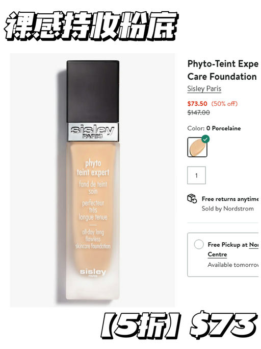Click the silver Sisley Paris logo band
This screenshot has width=261, height=349.
pyautogui.click(x=93, y=131)
